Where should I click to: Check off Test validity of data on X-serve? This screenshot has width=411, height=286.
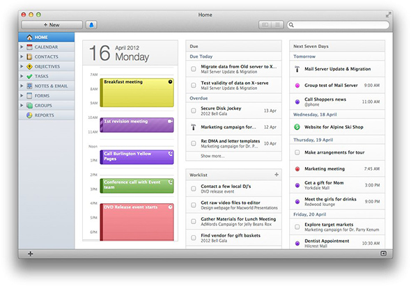(194, 85)
